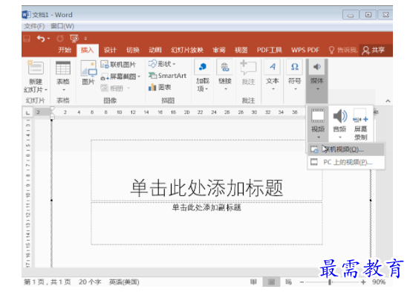Open customize quick access toolbar arrow
410x292 pixels.
[x=85, y=39]
